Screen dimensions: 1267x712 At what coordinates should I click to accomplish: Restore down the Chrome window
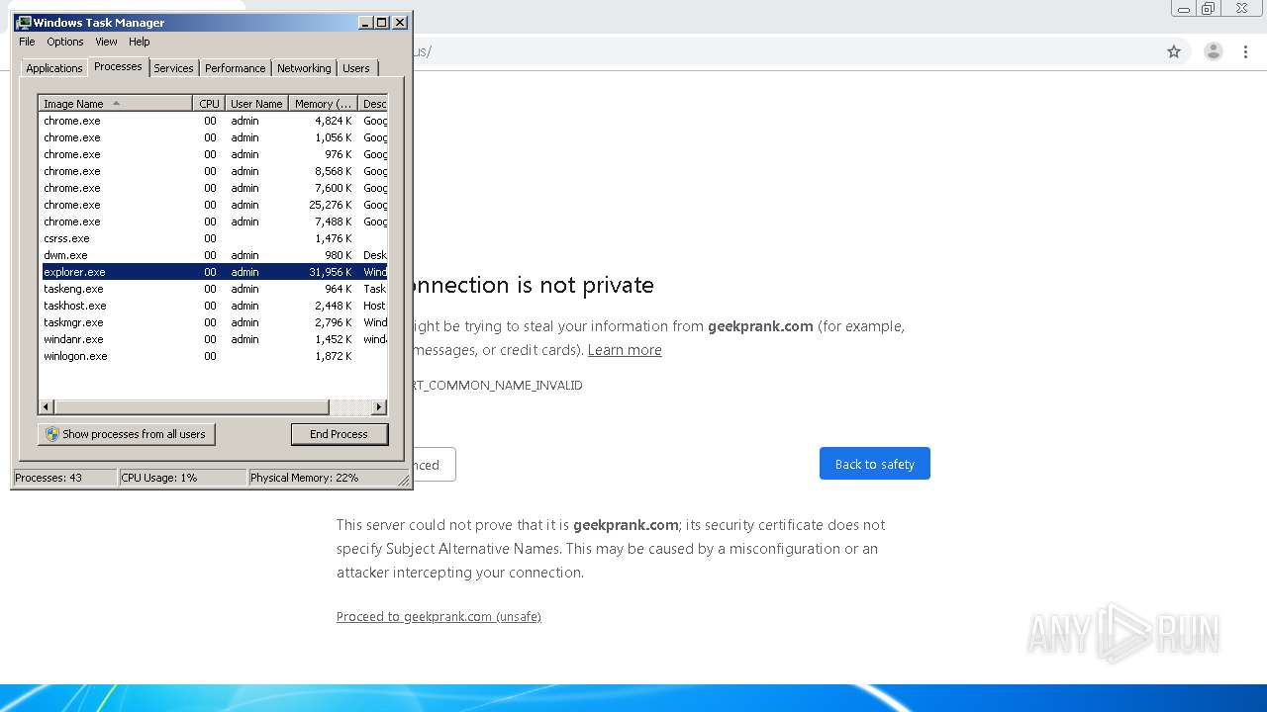coord(1209,9)
